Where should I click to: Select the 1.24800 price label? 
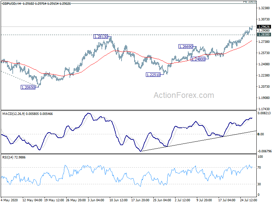198,59
